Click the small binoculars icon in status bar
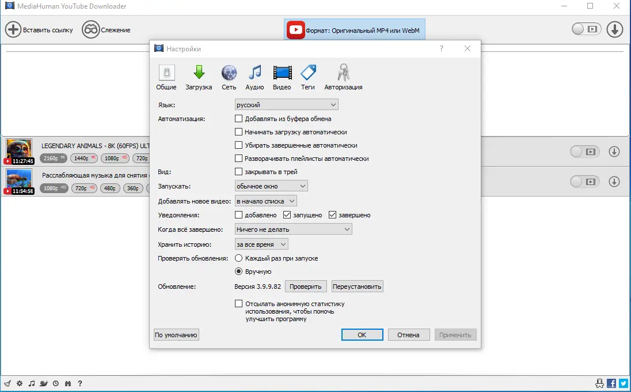The image size is (631, 392). [x=67, y=383]
